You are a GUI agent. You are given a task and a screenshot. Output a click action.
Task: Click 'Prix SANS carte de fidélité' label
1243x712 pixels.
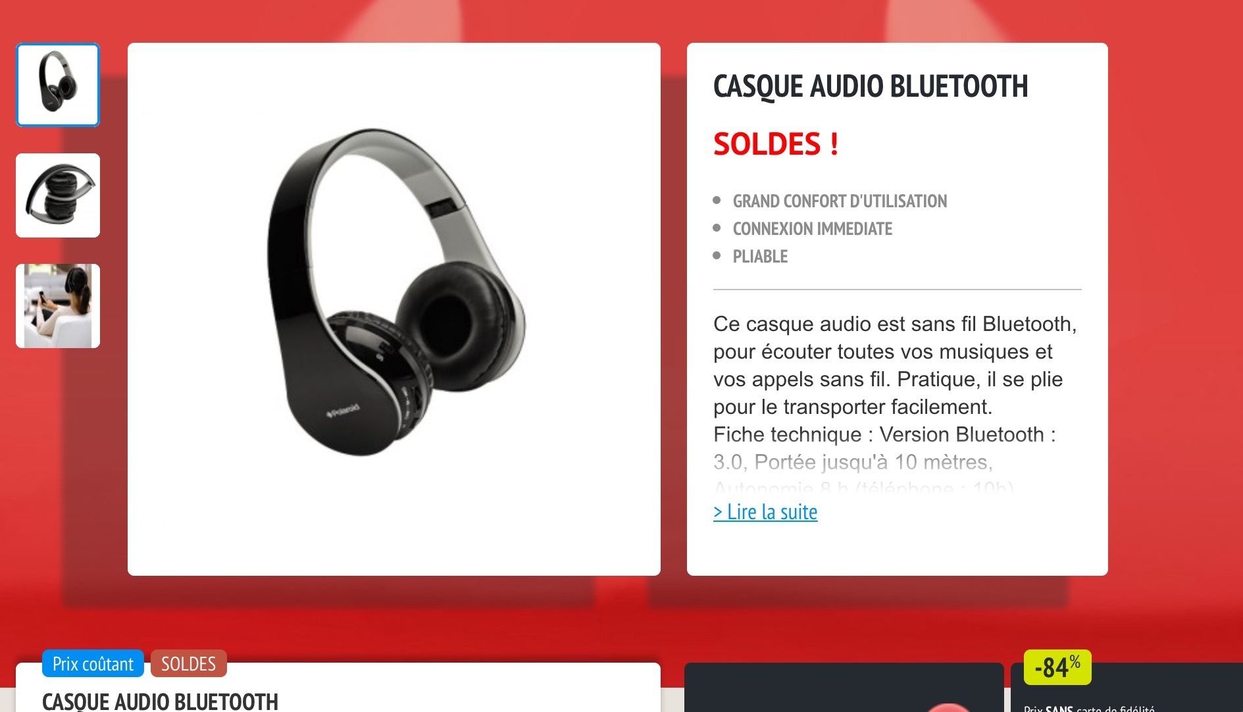click(1089, 708)
